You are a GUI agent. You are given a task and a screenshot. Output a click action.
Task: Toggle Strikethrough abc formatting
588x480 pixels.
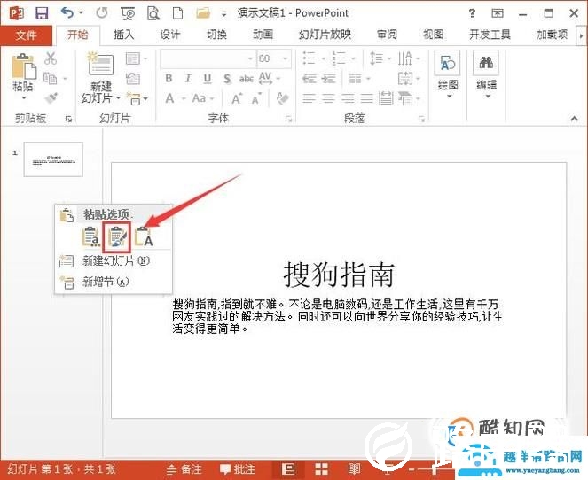(247, 79)
